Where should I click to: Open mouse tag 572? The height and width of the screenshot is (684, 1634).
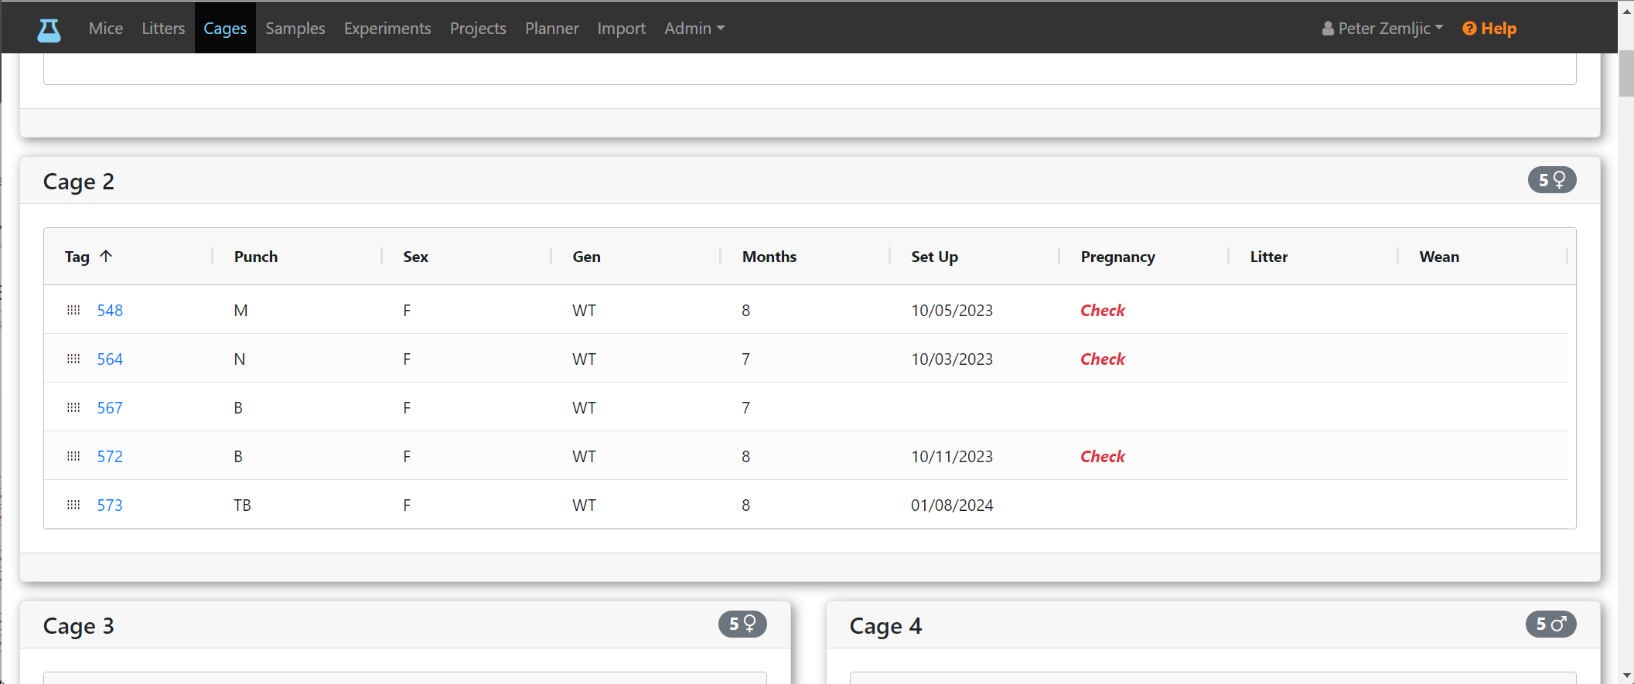[x=110, y=457]
